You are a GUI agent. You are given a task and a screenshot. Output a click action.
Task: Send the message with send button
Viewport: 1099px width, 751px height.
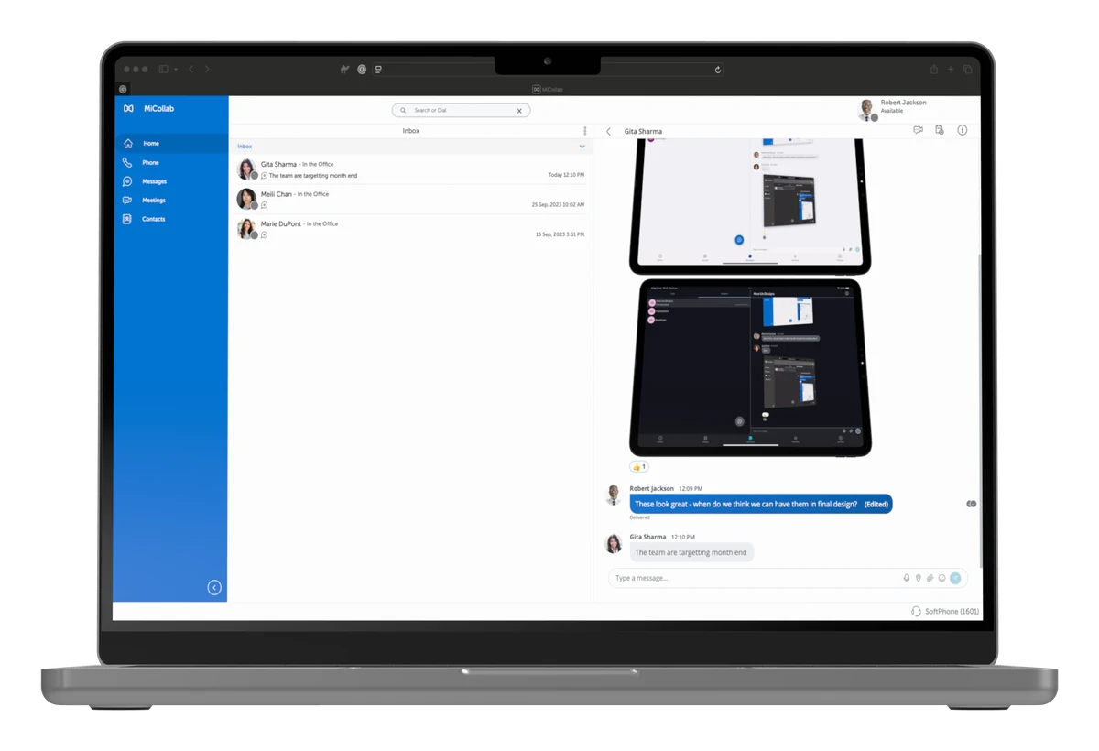[x=955, y=578]
